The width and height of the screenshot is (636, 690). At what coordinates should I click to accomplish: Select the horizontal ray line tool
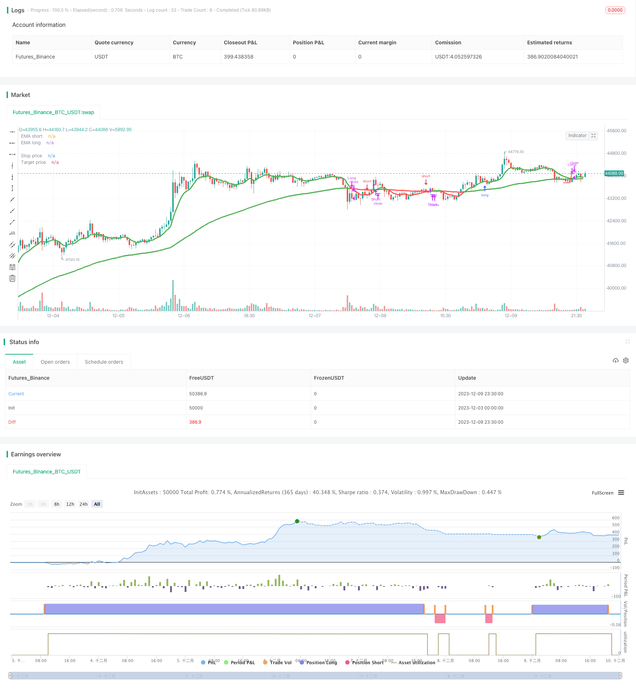(x=12, y=143)
